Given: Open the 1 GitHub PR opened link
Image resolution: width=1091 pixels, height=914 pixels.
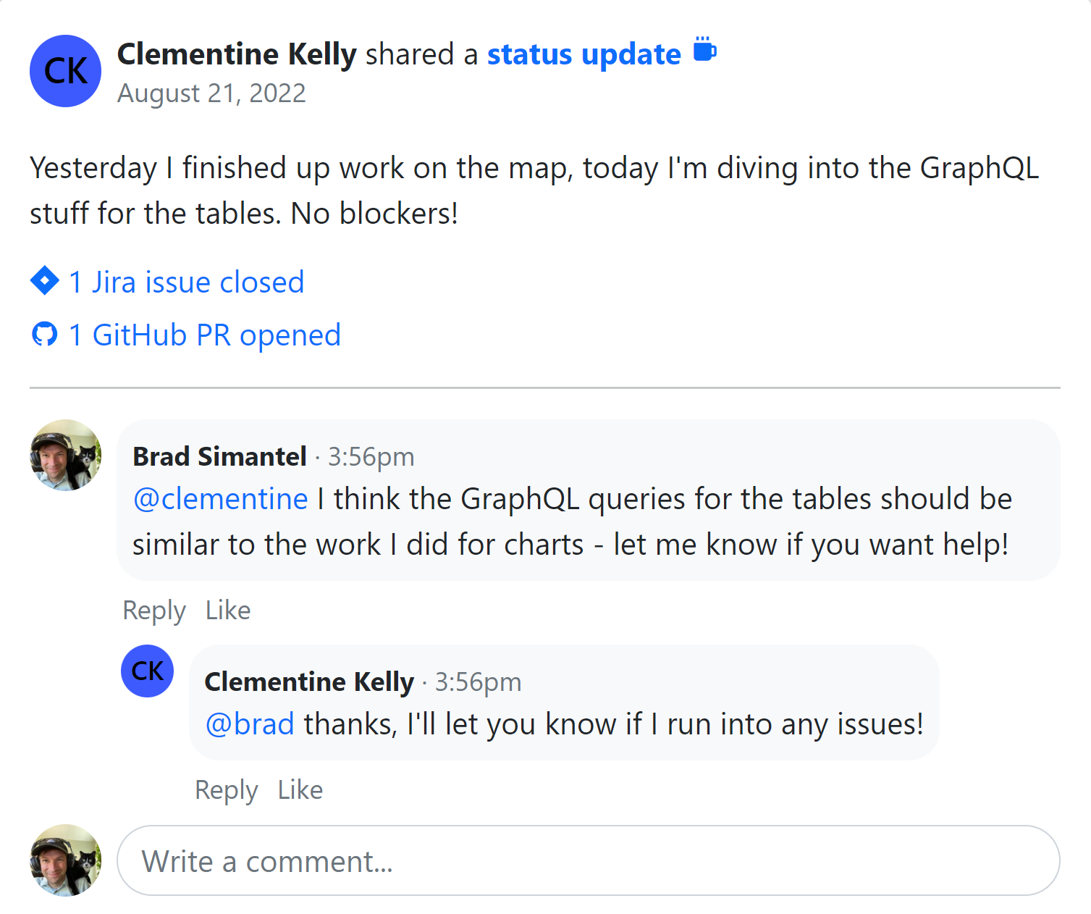Looking at the screenshot, I should (204, 335).
